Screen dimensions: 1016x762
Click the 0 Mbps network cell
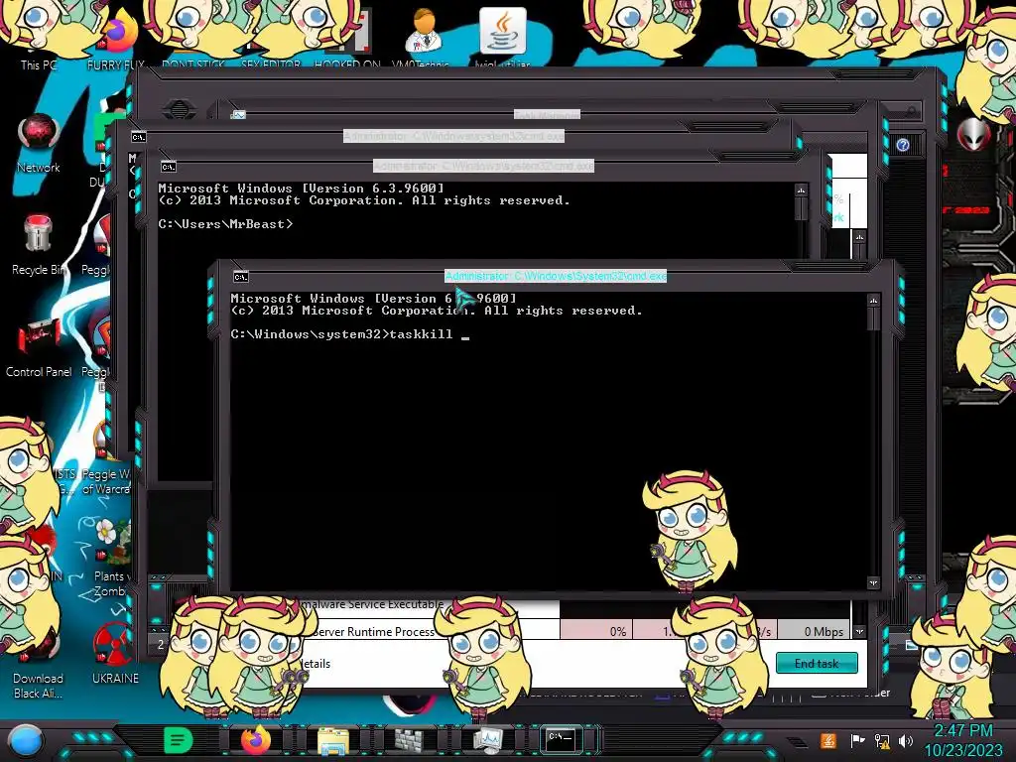tap(816, 631)
